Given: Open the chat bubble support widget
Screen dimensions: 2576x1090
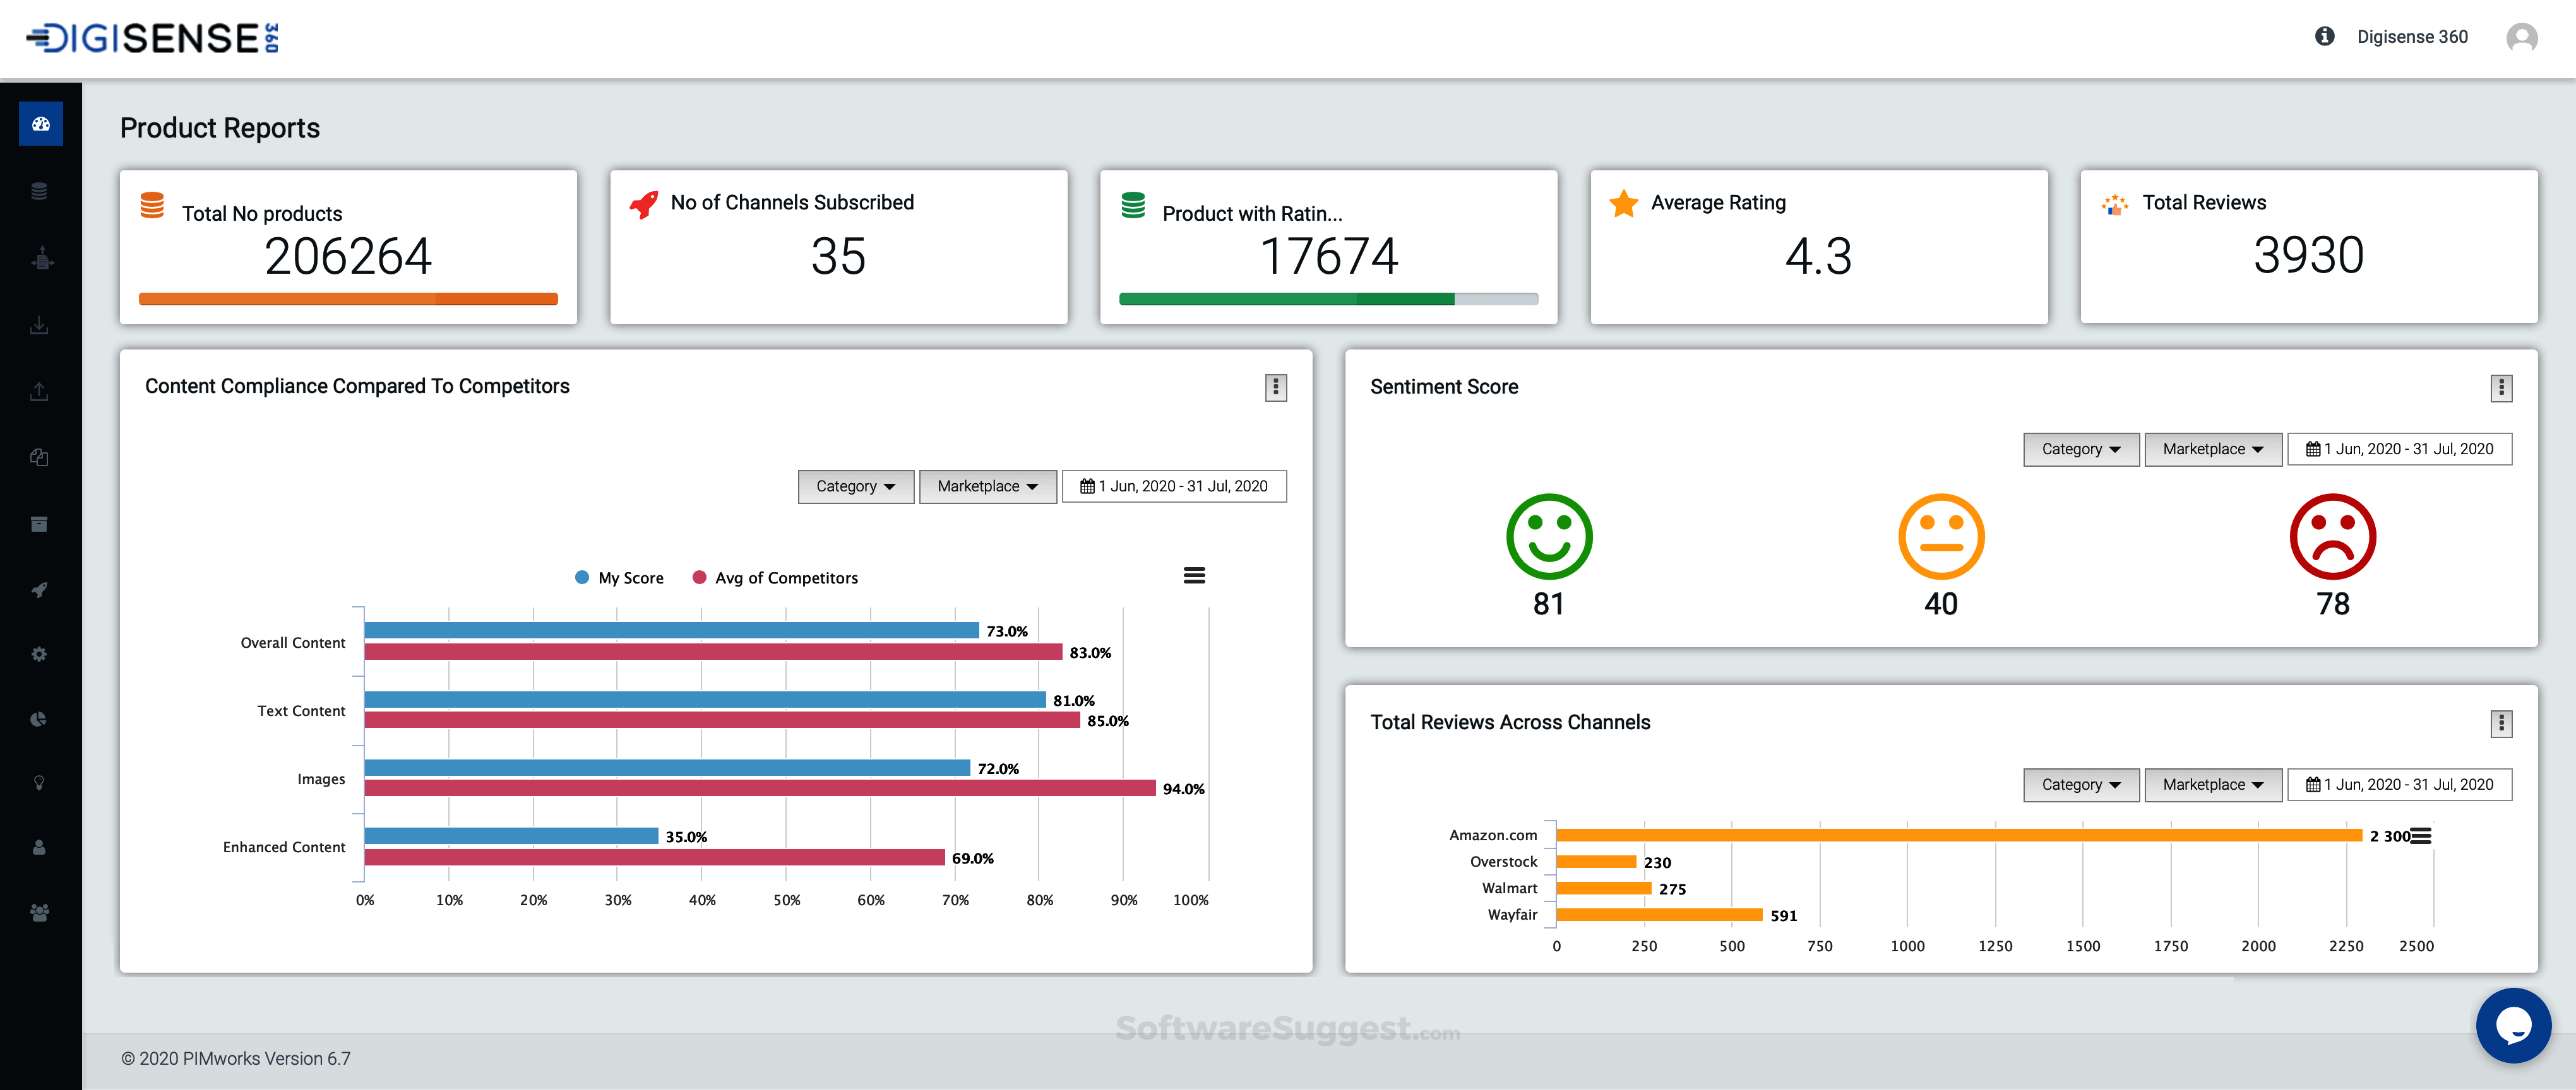Looking at the screenshot, I should click(2513, 1025).
